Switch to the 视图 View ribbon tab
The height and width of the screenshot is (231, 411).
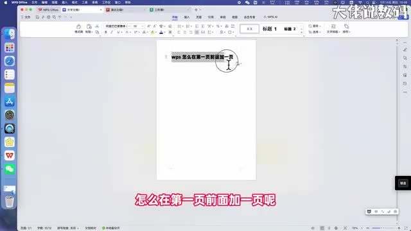click(234, 17)
